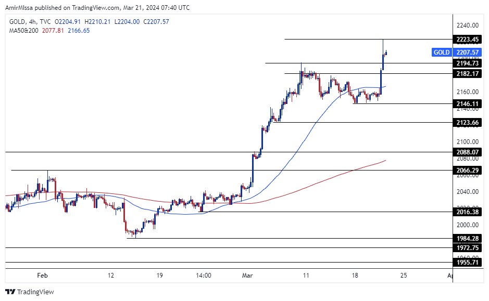Click the 18 date axis label

pos(355,276)
